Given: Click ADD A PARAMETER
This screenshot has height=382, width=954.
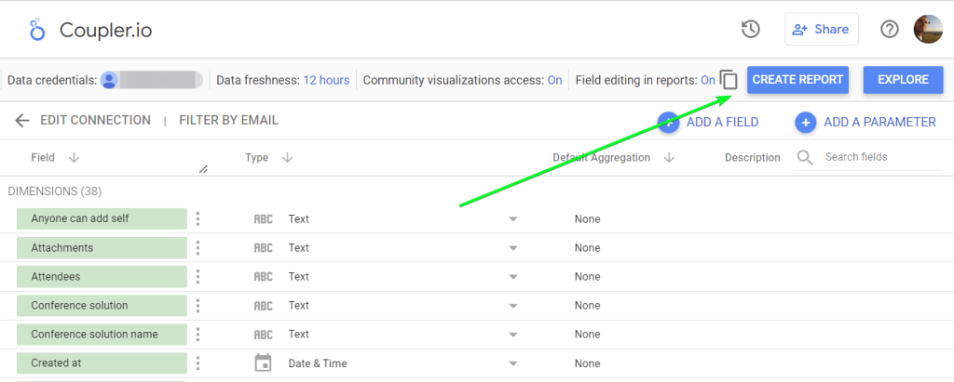Looking at the screenshot, I should 865,122.
